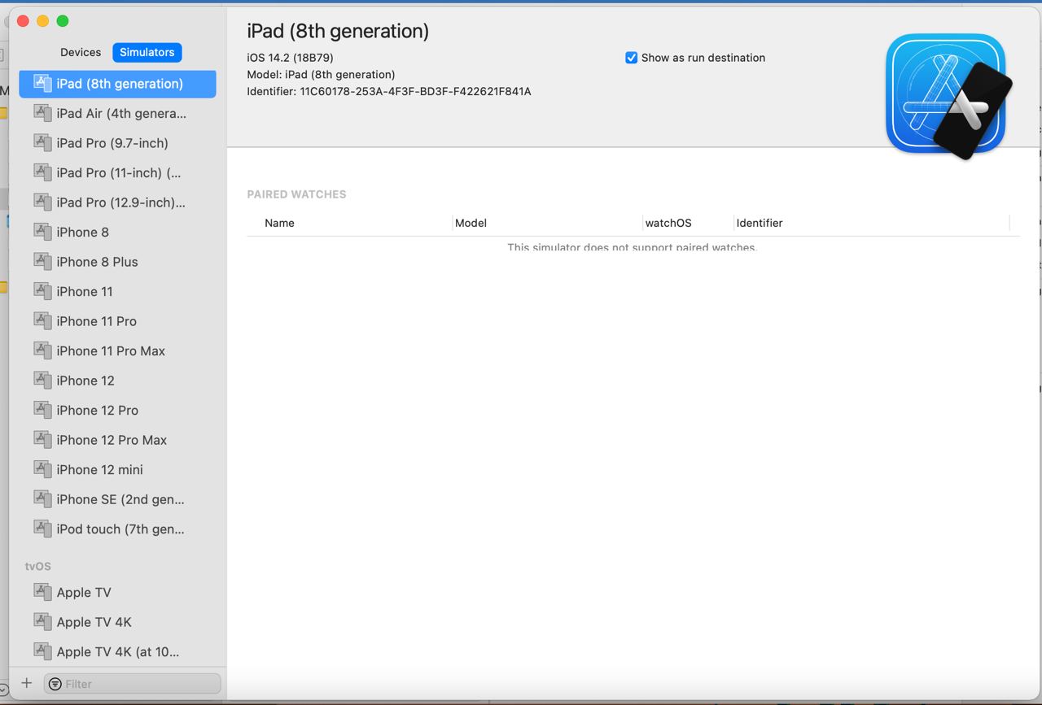Click the iPad Pro (12.9-inch) simulator icon
Viewport: 1042px width, 705px height.
[x=42, y=202]
